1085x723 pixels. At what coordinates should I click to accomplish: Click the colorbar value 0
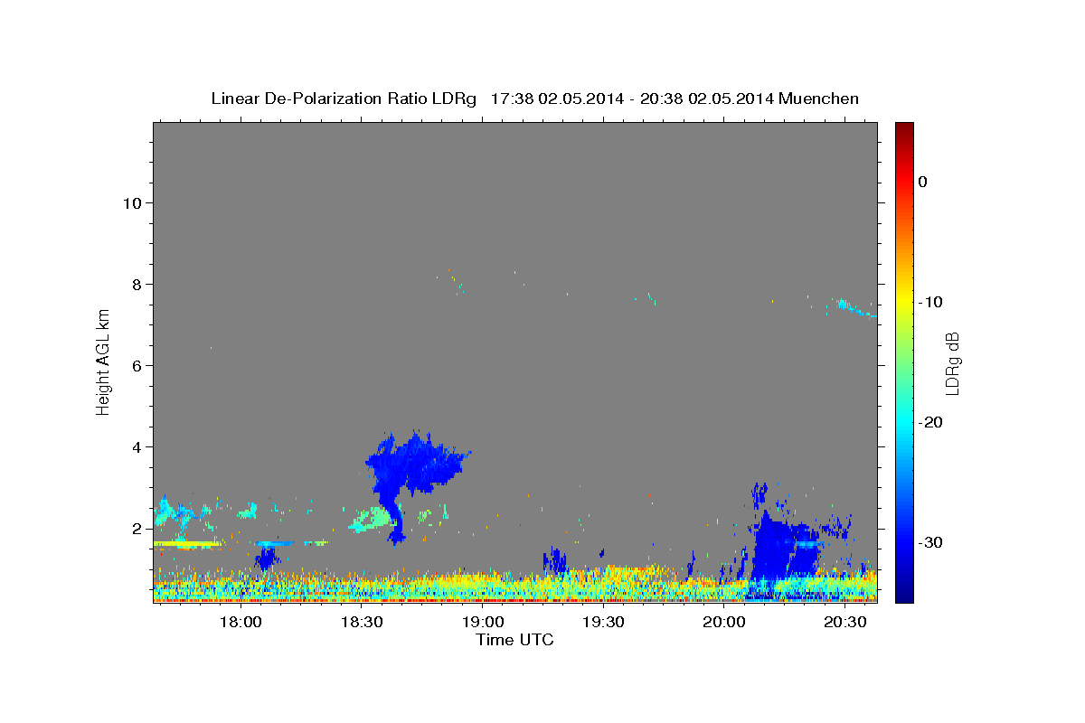click(x=923, y=182)
